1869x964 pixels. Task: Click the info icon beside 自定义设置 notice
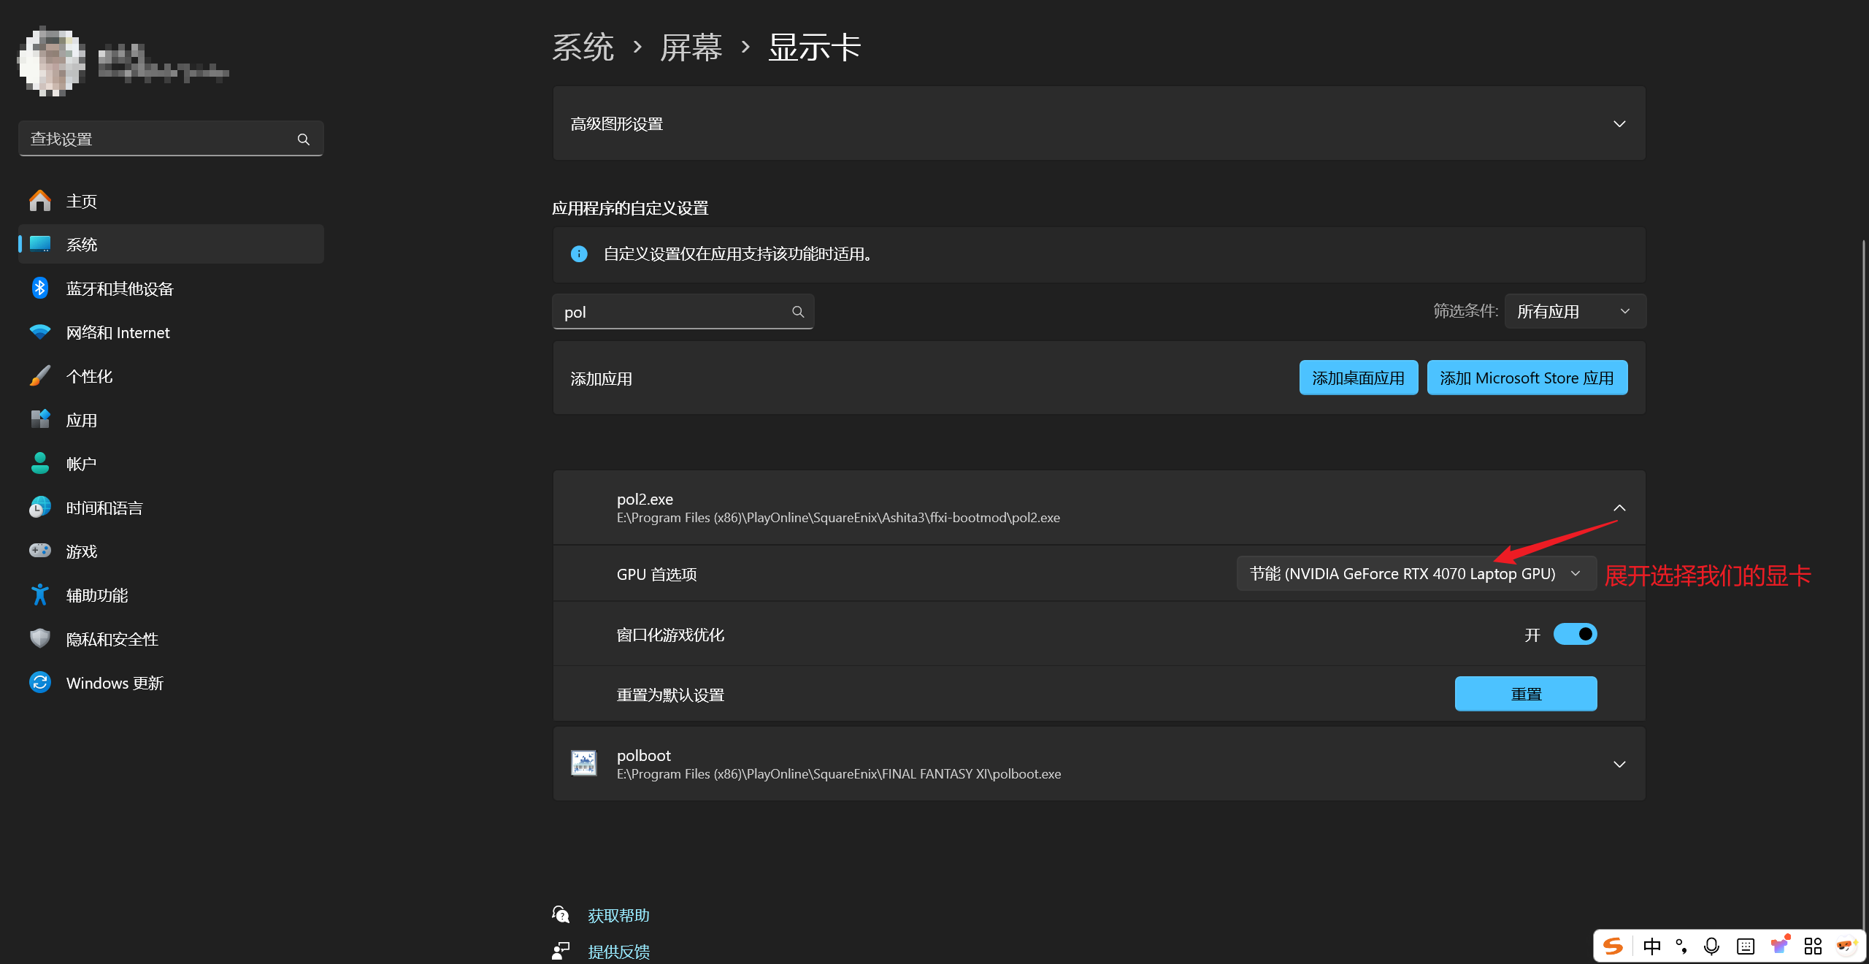point(579,254)
